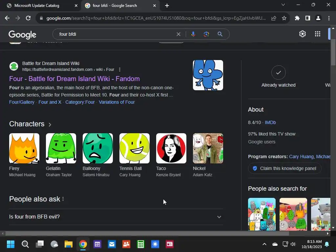Open more options beside People also ask
The image size is (336, 252).
tap(63, 199)
